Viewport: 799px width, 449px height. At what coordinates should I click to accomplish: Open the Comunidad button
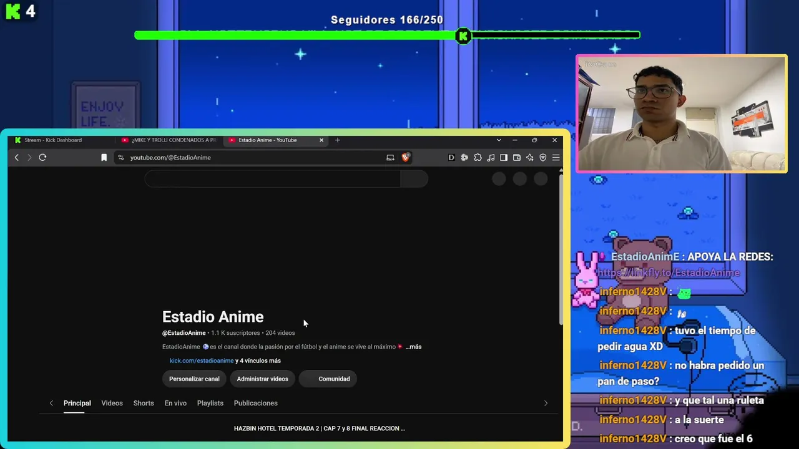click(x=328, y=379)
